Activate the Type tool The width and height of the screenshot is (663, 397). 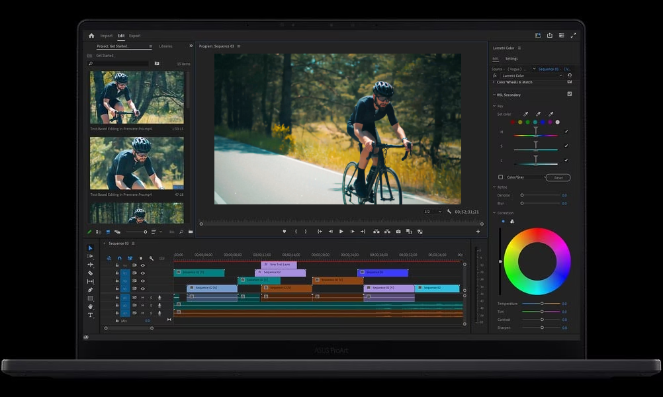coord(91,315)
